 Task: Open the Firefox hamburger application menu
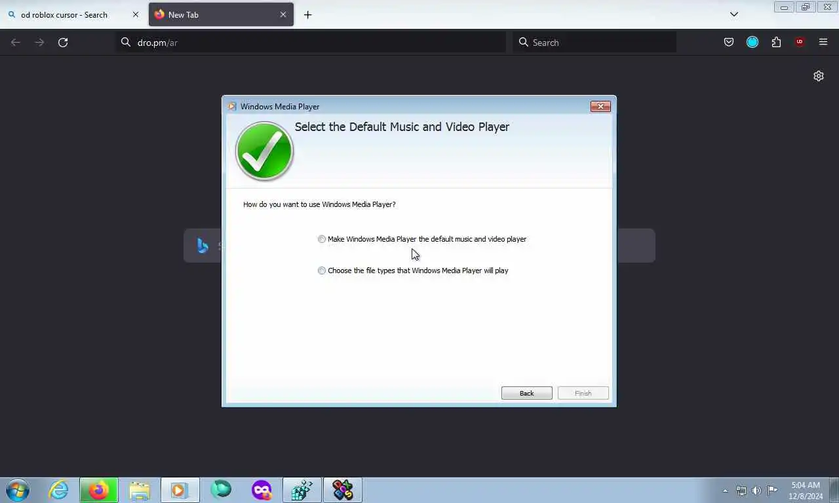coord(823,42)
